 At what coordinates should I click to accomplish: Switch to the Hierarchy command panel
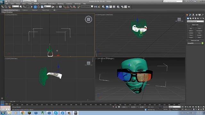tap(193, 15)
